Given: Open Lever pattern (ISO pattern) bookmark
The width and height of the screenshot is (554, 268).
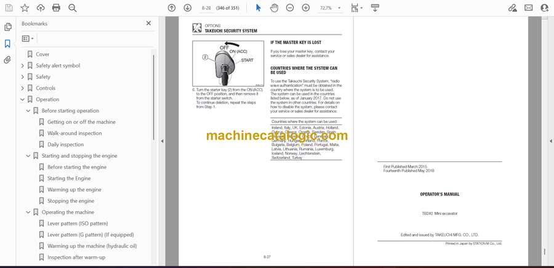Looking at the screenshot, I should (x=78, y=224).
